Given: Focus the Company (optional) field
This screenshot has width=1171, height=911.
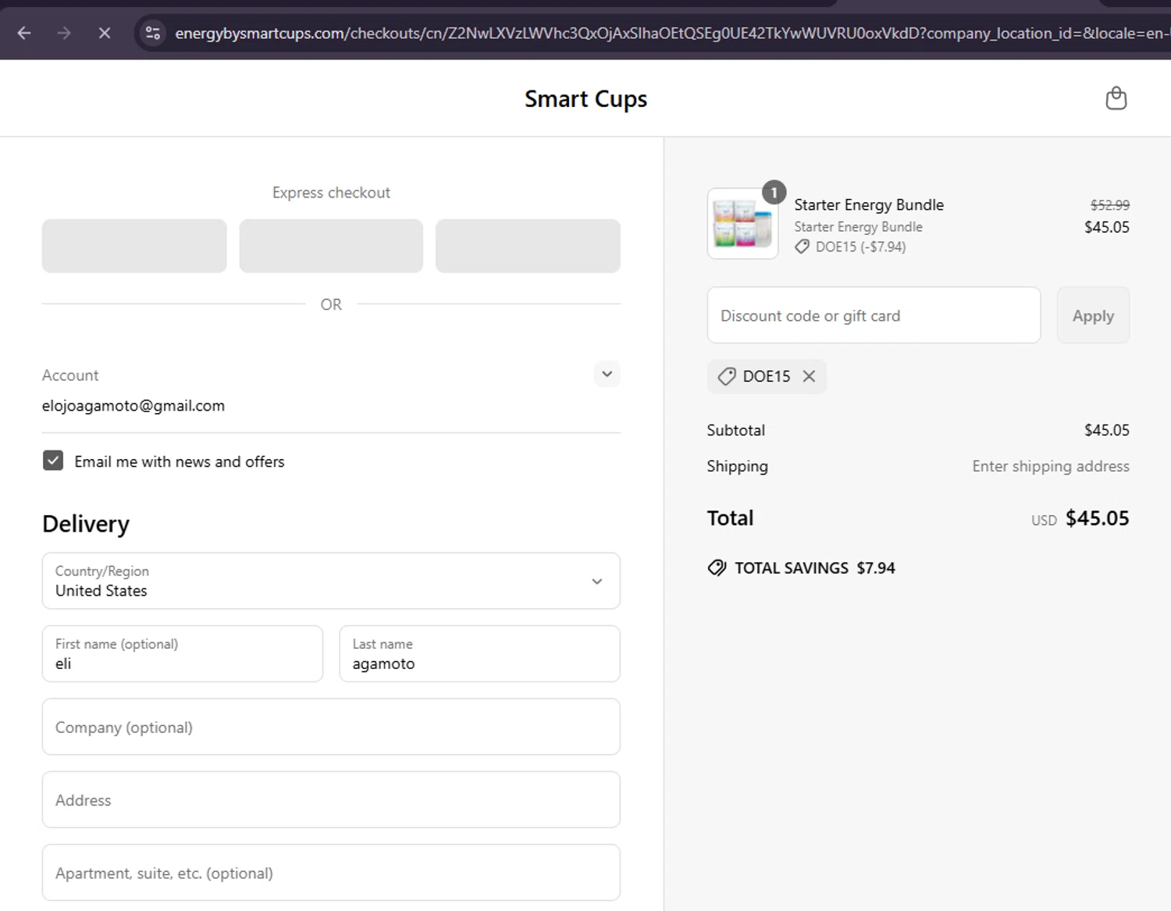Looking at the screenshot, I should (x=331, y=727).
